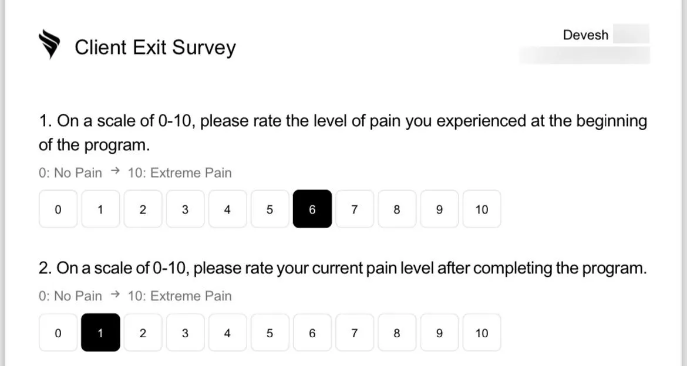Viewport: 687px width, 366px height.
Task: Choose 6 on the beginning pain scale
Action: [x=312, y=209]
